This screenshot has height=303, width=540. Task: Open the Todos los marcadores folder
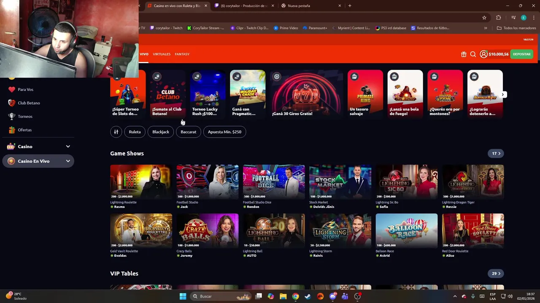[516, 28]
